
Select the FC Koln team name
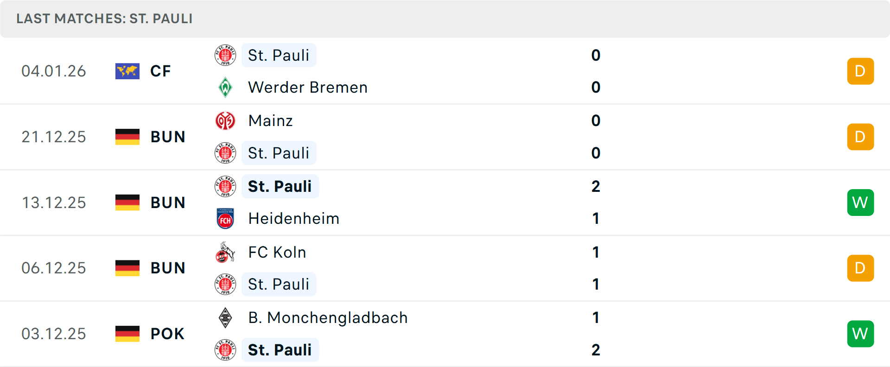coord(277,253)
